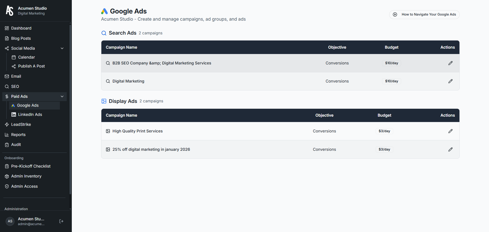Open Social Media Calendar
The image size is (489, 232).
(34, 57)
